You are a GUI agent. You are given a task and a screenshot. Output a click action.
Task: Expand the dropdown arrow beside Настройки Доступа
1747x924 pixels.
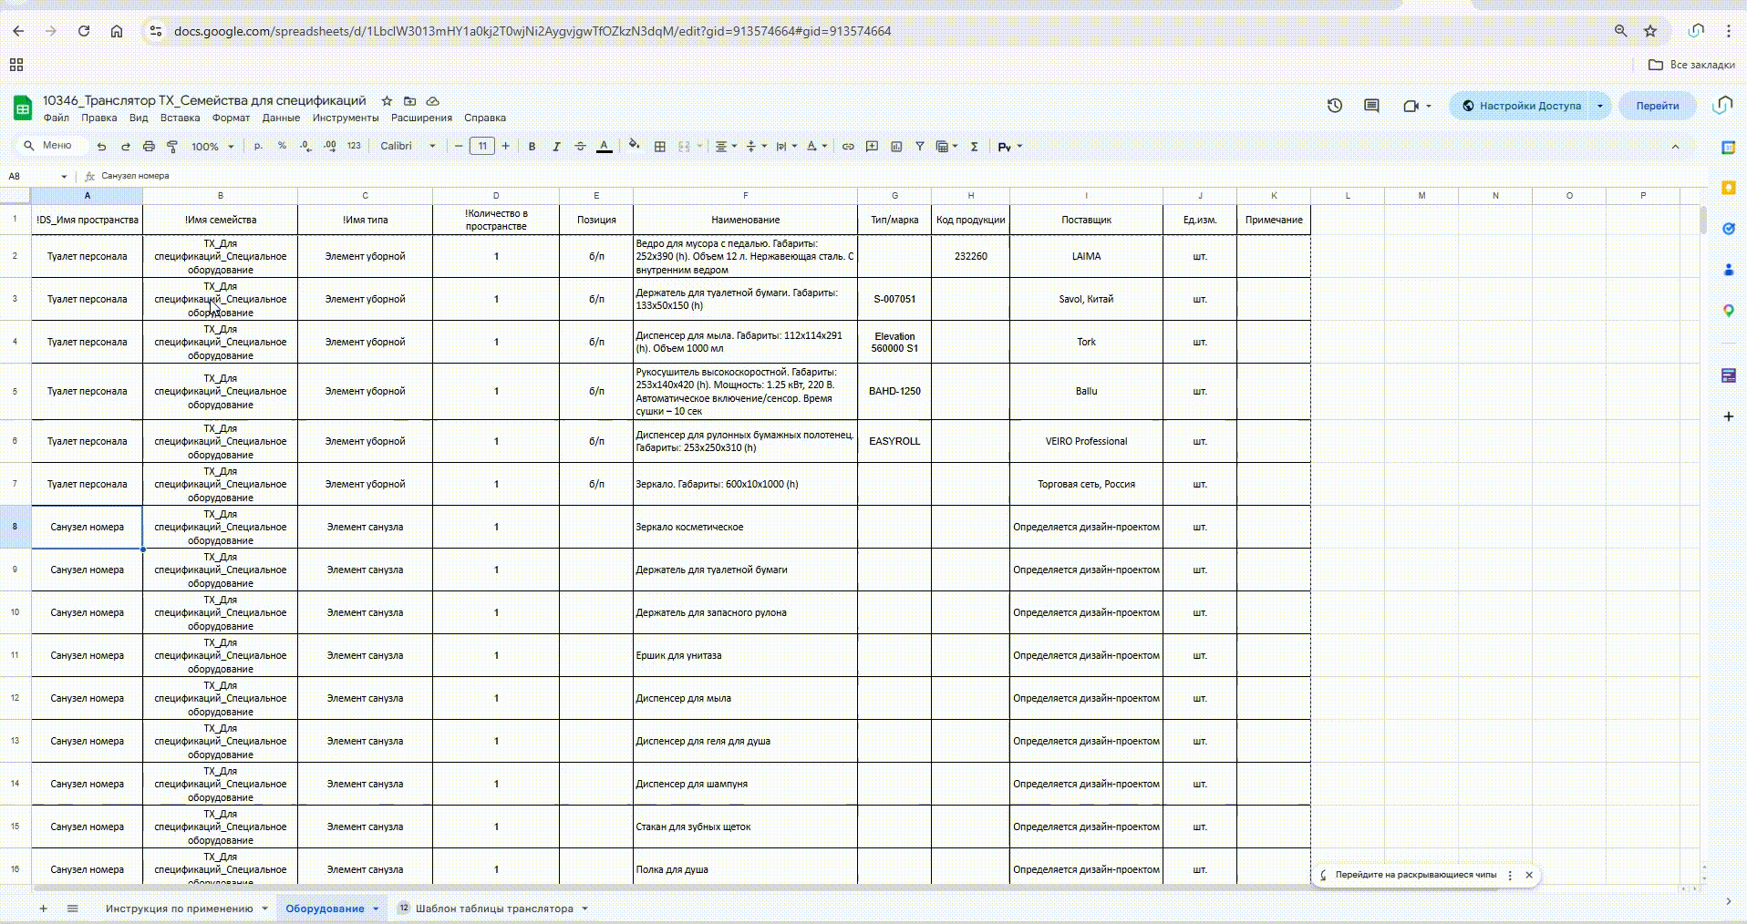pyautogui.click(x=1600, y=106)
